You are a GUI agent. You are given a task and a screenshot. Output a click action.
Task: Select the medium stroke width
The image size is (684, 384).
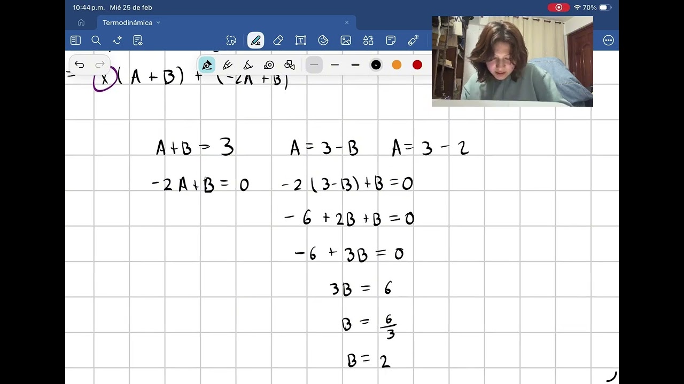tap(335, 65)
